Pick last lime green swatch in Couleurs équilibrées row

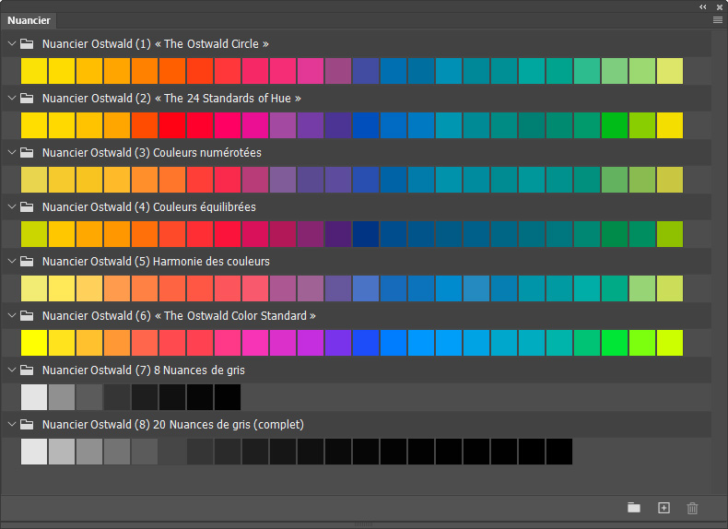coord(670,233)
